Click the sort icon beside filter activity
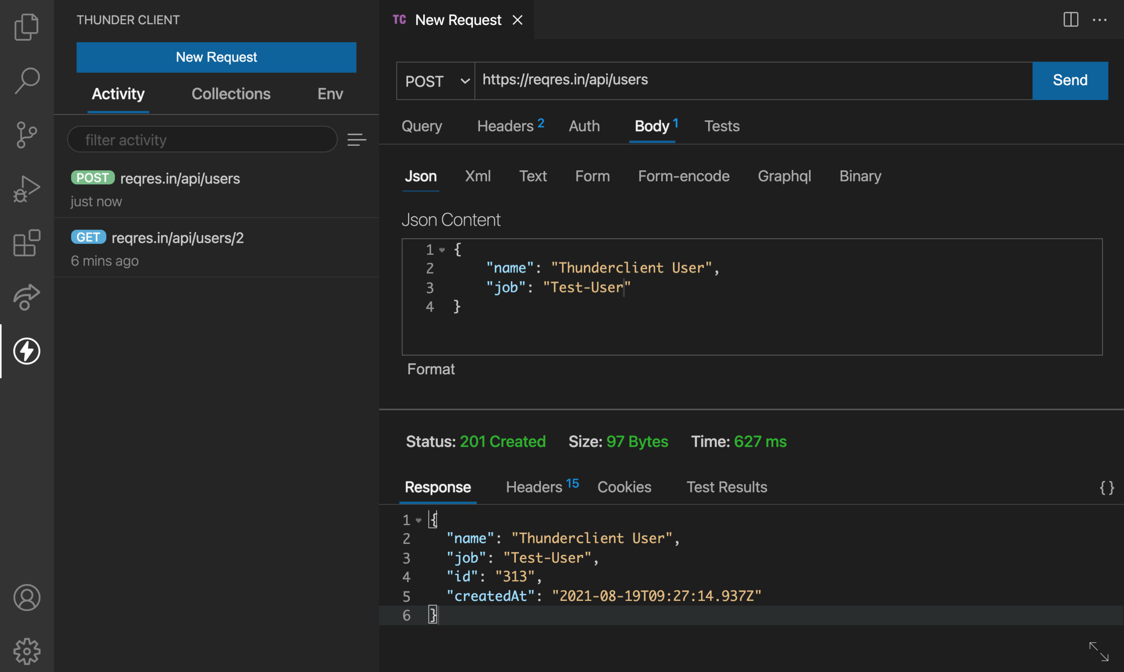 [x=357, y=139]
